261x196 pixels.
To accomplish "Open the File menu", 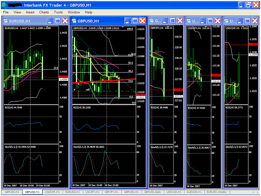I will [6, 12].
